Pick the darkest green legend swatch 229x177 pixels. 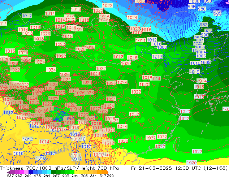tap(53, 172)
